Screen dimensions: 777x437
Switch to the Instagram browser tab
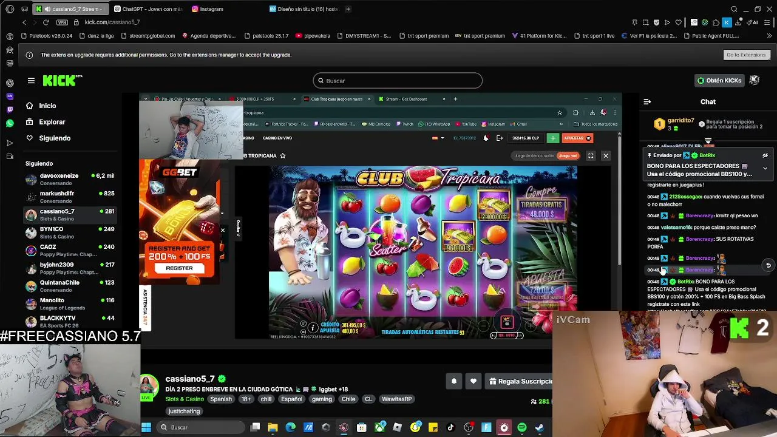tap(212, 9)
